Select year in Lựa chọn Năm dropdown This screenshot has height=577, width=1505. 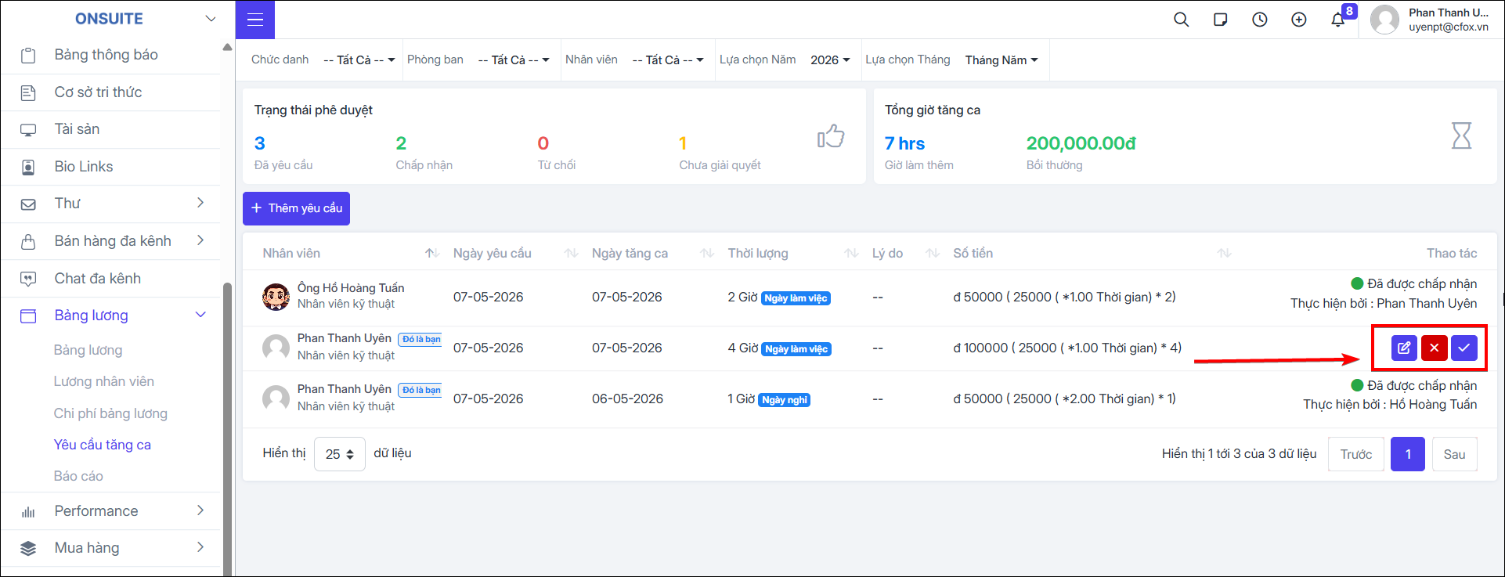pos(830,60)
